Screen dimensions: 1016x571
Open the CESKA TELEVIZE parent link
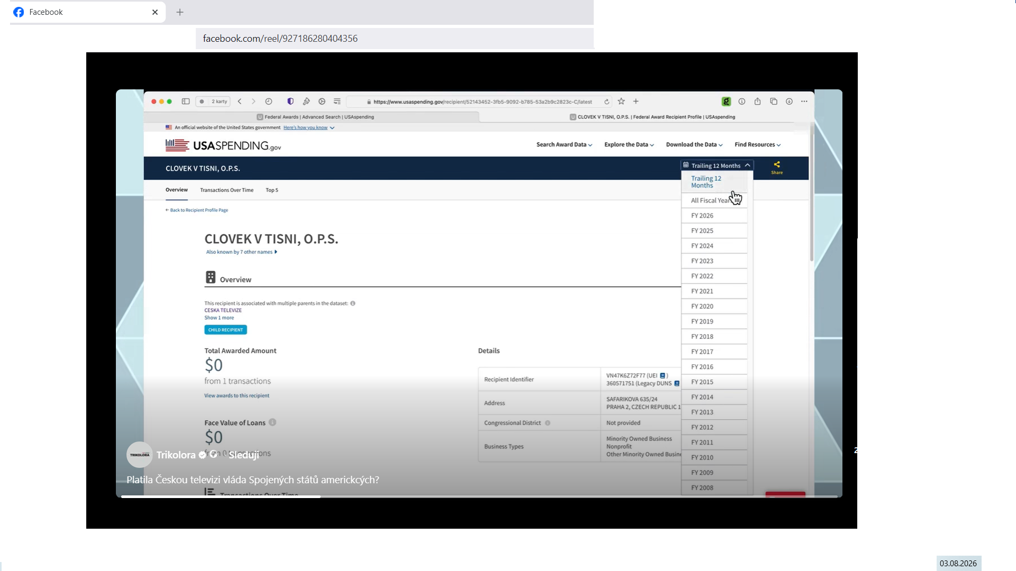223,311
